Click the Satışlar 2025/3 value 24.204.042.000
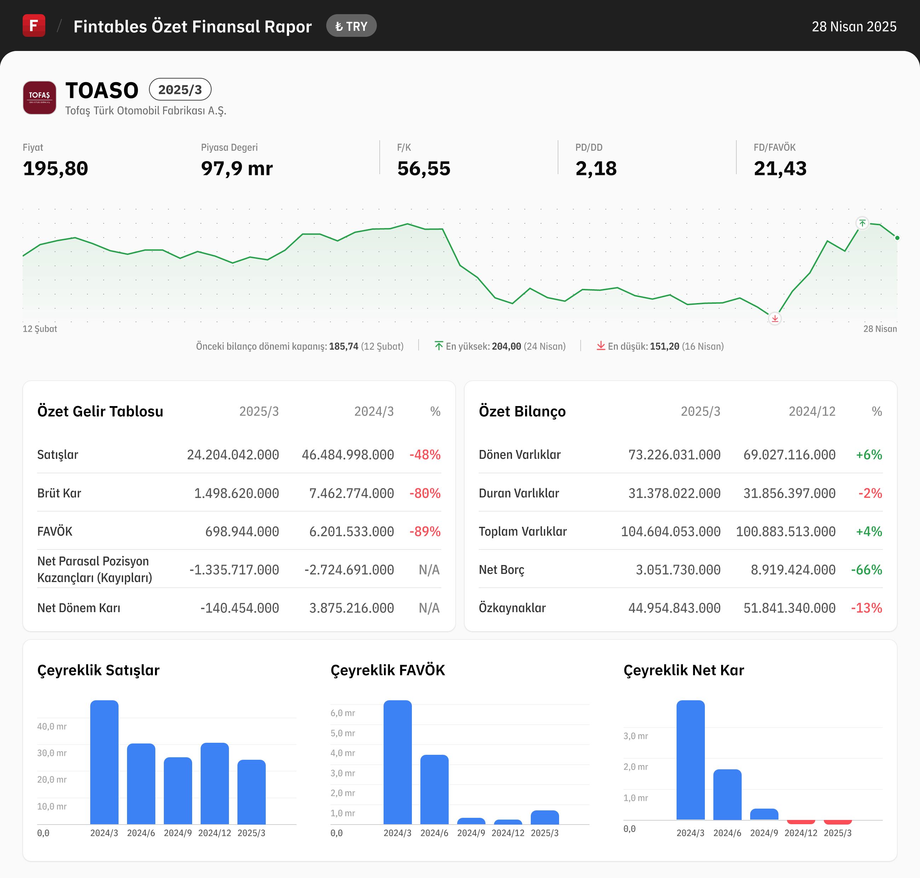 coord(233,455)
